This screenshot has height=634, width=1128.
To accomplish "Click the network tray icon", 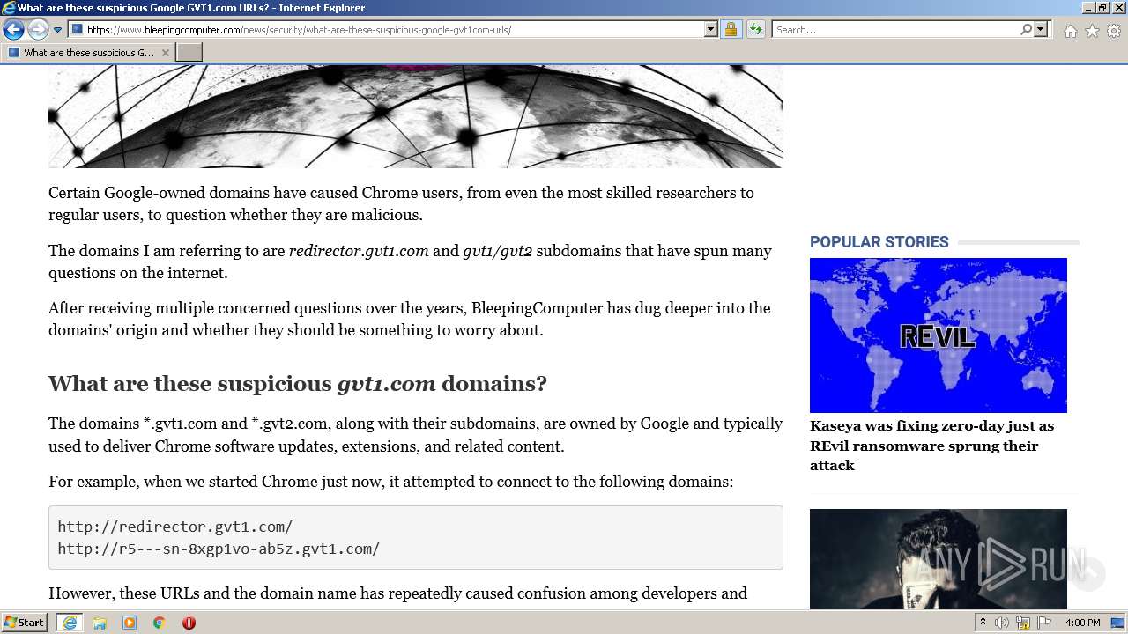I will pyautogui.click(x=1022, y=623).
